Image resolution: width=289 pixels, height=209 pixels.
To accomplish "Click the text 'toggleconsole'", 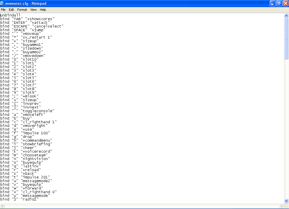I will (x=38, y=111).
